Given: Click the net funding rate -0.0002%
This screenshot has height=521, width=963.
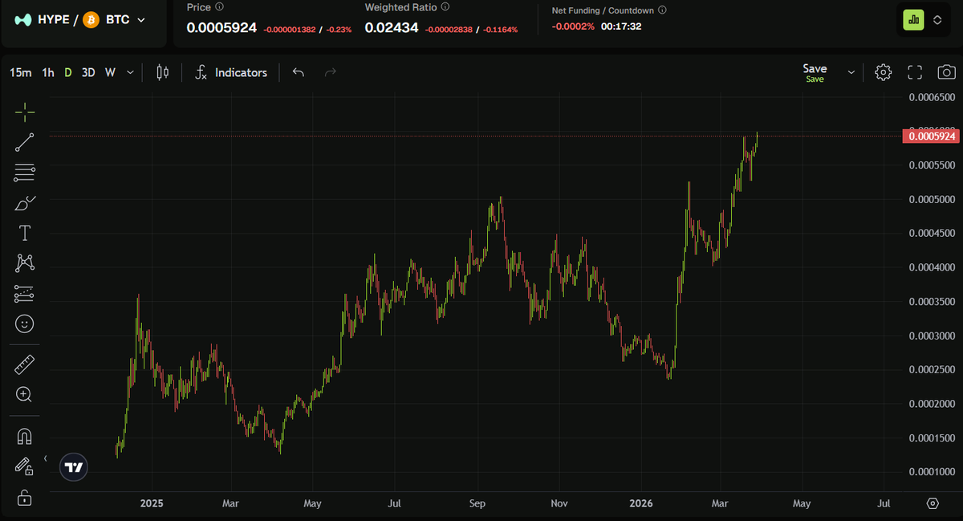Looking at the screenshot, I should pyautogui.click(x=573, y=26).
